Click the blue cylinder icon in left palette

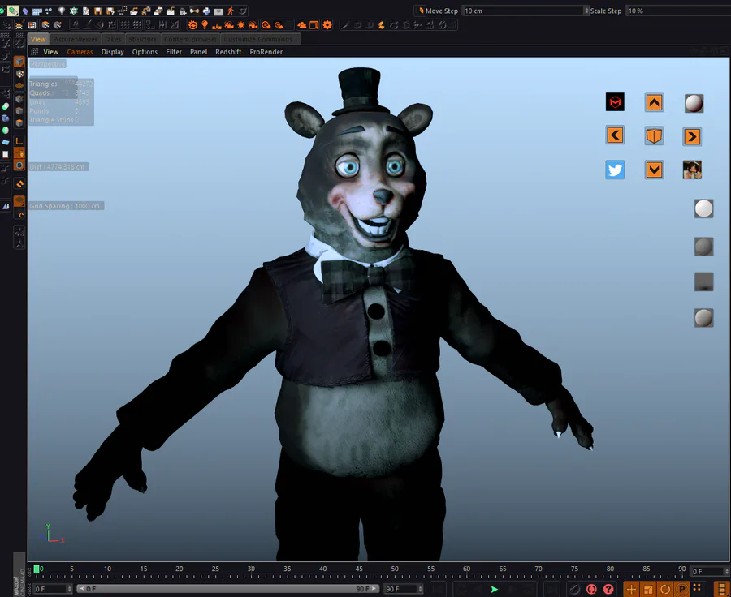(x=5, y=118)
